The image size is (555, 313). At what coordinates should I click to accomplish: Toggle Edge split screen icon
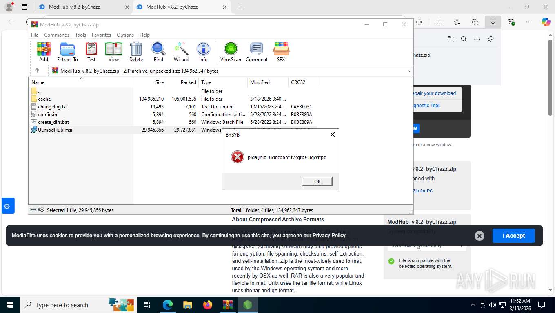tap(439, 22)
